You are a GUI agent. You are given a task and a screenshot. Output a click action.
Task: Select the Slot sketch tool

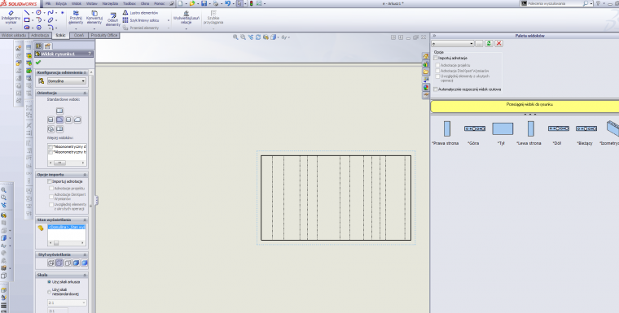(x=26, y=28)
